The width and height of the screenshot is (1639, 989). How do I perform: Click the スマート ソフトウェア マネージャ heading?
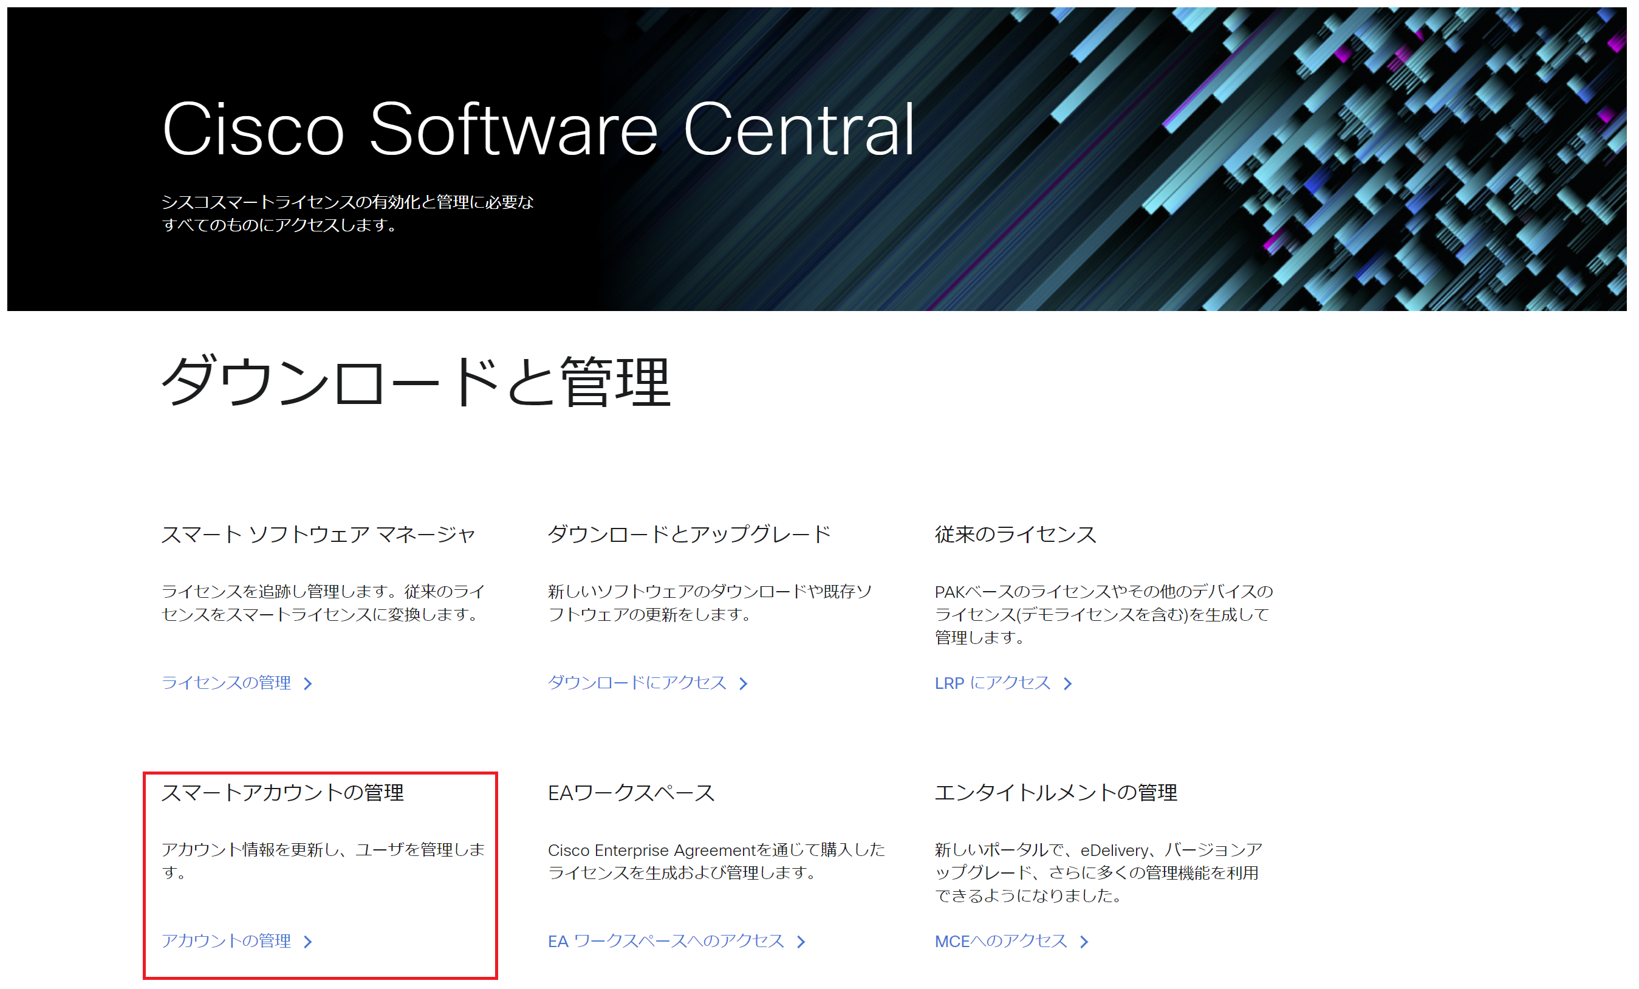click(x=318, y=534)
